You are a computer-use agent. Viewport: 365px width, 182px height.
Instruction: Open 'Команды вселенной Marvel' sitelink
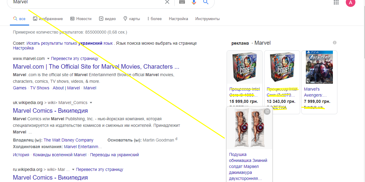click(60, 155)
